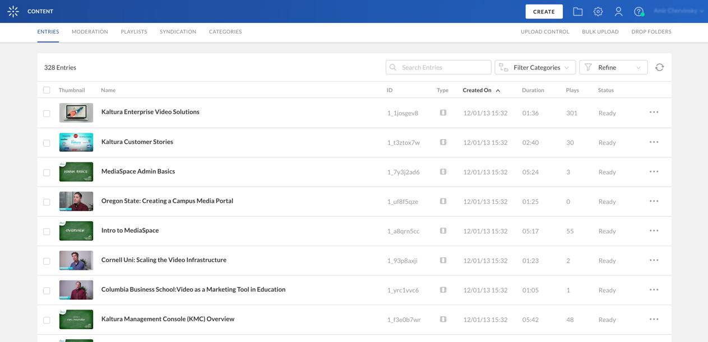Go to the Categories tab

(225, 32)
